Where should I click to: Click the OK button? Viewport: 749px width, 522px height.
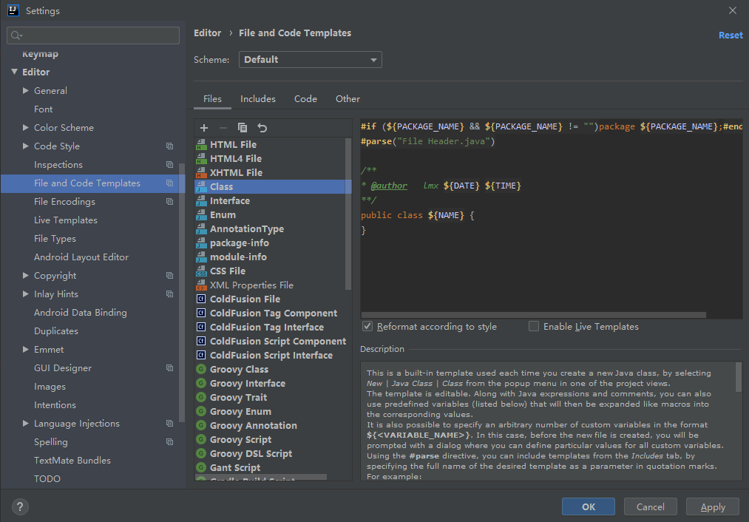click(x=589, y=506)
